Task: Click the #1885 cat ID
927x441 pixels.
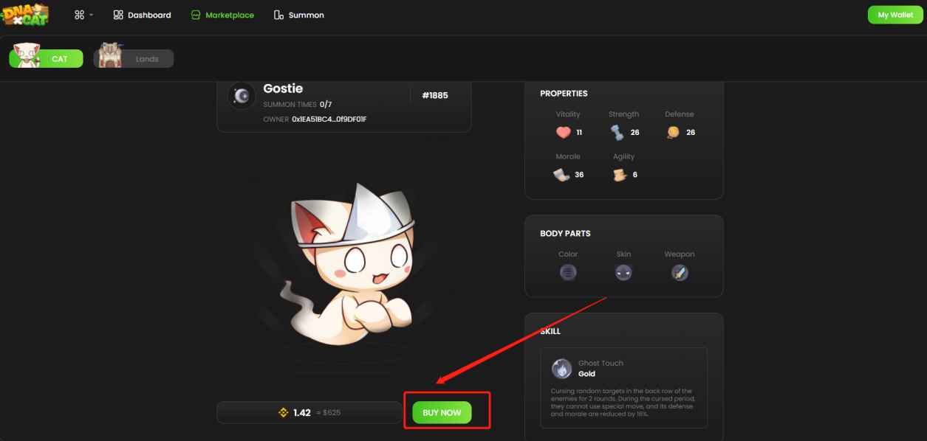Action: pyautogui.click(x=435, y=95)
